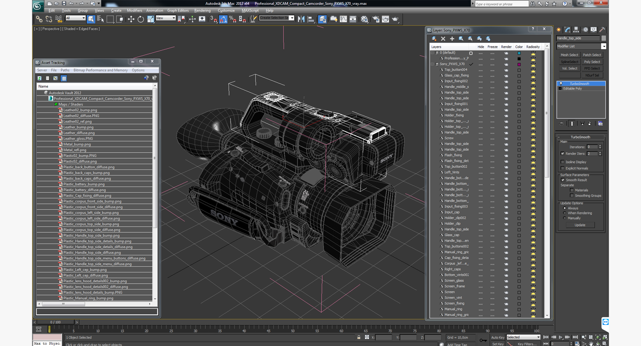Click Configure Modifier Sets icon
This screenshot has height=346, width=641.
(x=600, y=124)
